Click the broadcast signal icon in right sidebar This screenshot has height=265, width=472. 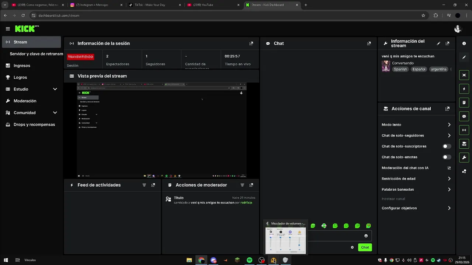(464, 130)
